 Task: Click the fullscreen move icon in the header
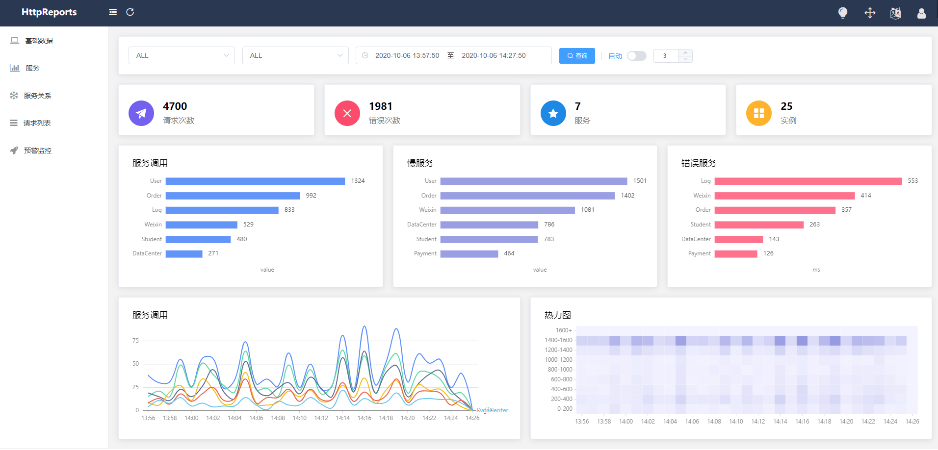[x=869, y=13]
